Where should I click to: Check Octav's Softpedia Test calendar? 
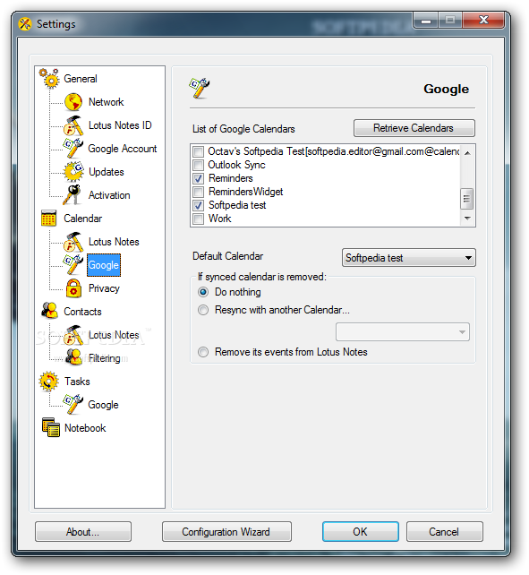tap(199, 151)
